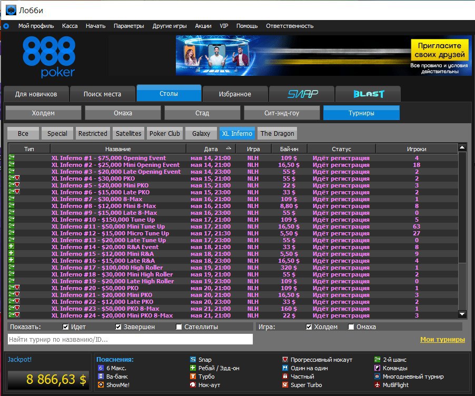Filter tournaments by The Dragon

pos(277,133)
